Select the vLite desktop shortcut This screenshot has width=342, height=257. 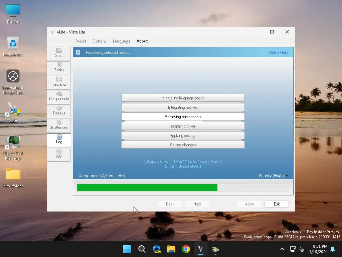click(x=13, y=112)
